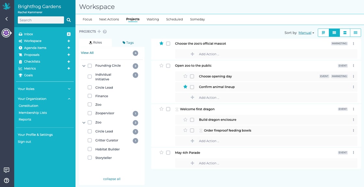364x187 pixels.
Task: Open the Sort by Manual dropdown
Action: point(305,32)
